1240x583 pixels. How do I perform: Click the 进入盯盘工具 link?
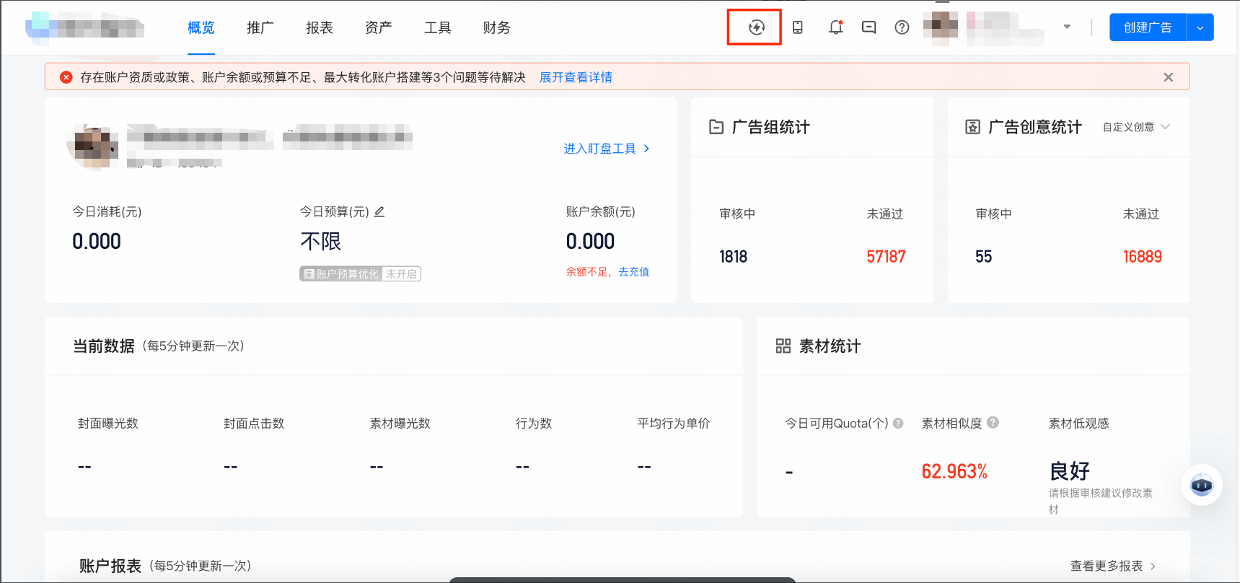tap(600, 149)
